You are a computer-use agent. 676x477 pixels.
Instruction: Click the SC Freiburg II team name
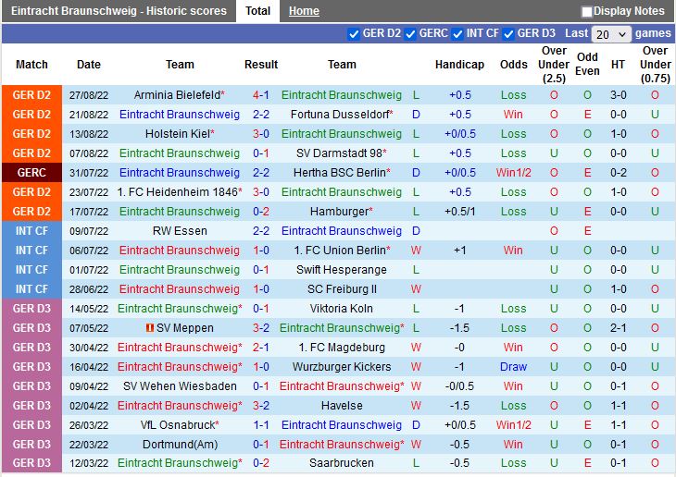[x=342, y=288]
